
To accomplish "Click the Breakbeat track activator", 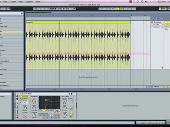I will 167,22.
